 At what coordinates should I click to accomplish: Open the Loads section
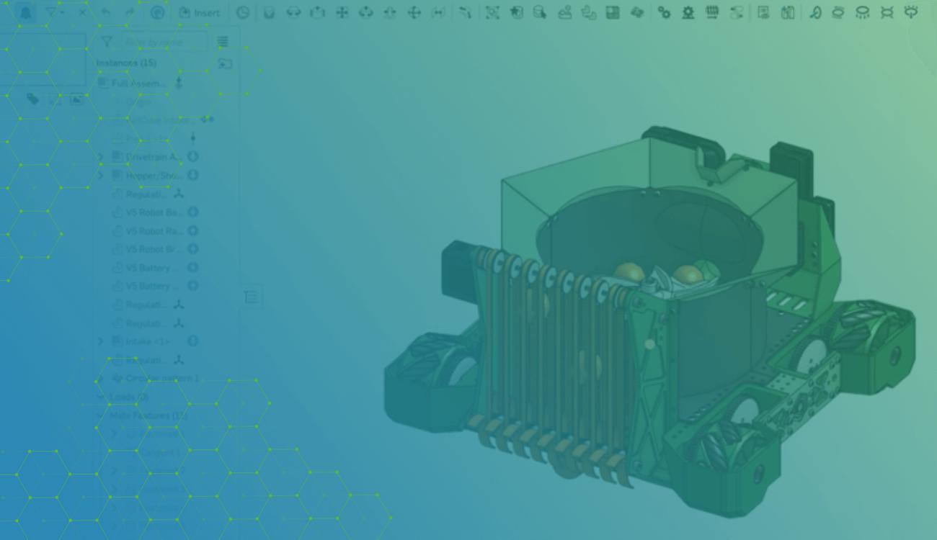pos(101,396)
